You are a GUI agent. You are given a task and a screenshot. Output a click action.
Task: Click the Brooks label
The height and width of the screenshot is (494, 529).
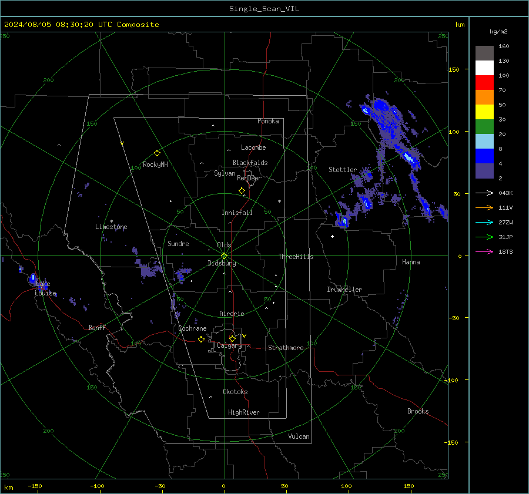(418, 411)
